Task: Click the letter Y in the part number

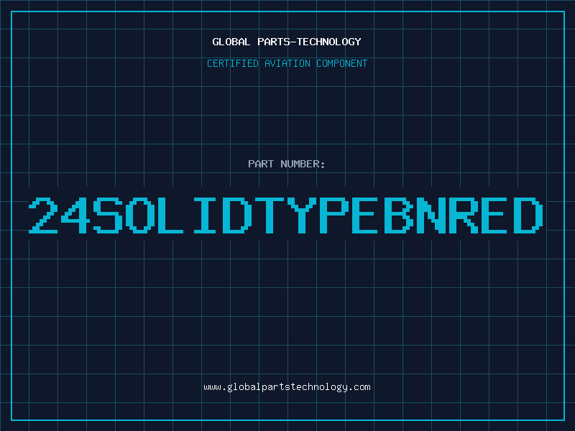Action: point(303,215)
